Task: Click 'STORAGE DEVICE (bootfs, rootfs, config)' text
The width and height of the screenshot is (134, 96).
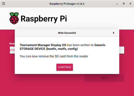Action: 49,49
